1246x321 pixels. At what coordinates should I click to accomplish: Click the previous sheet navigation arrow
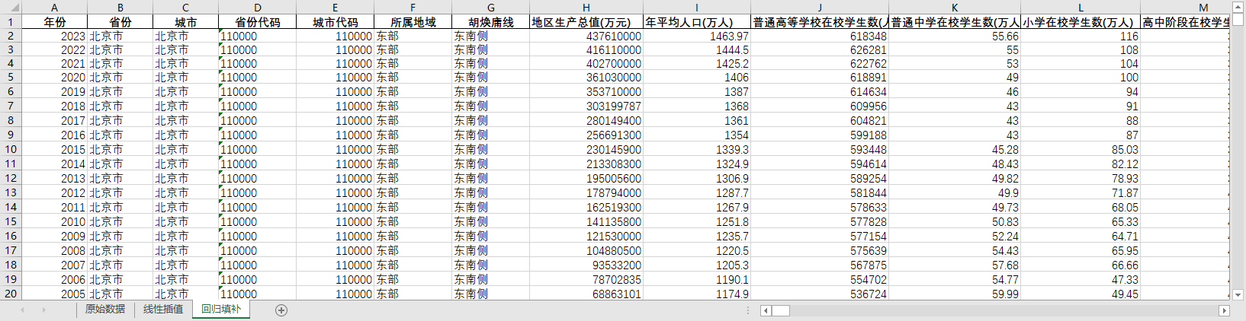pos(22,310)
